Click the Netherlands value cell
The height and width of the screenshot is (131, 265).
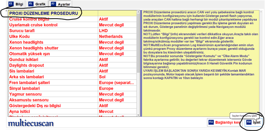tap(111, 36)
